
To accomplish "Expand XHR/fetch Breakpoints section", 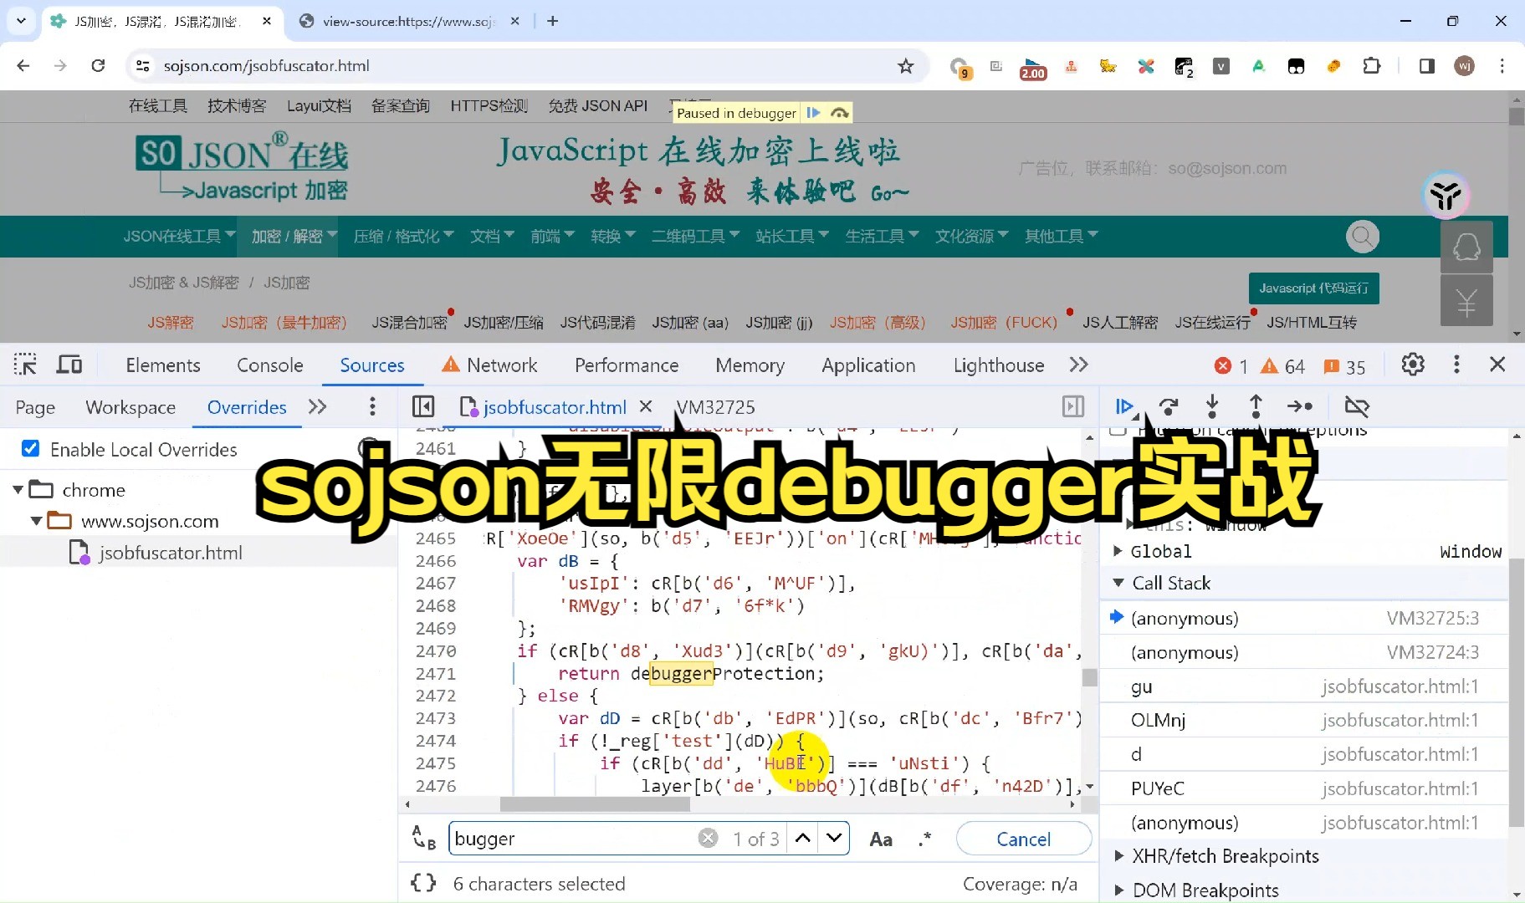I will click(x=1118, y=856).
